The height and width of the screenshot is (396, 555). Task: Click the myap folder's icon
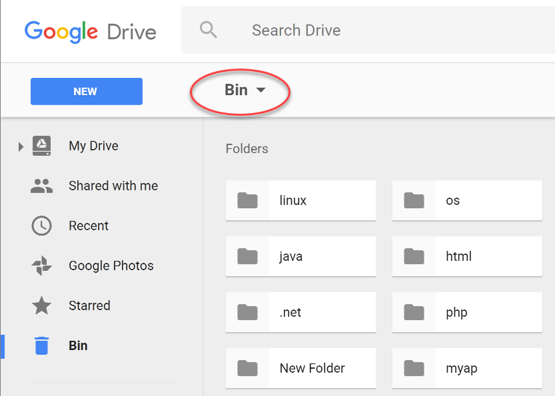414,368
